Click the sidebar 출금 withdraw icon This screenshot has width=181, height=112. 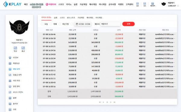(x=23, y=48)
